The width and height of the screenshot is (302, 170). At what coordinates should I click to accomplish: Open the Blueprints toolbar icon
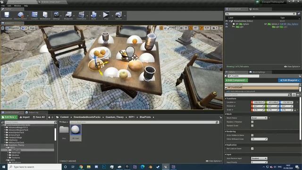click(68, 16)
